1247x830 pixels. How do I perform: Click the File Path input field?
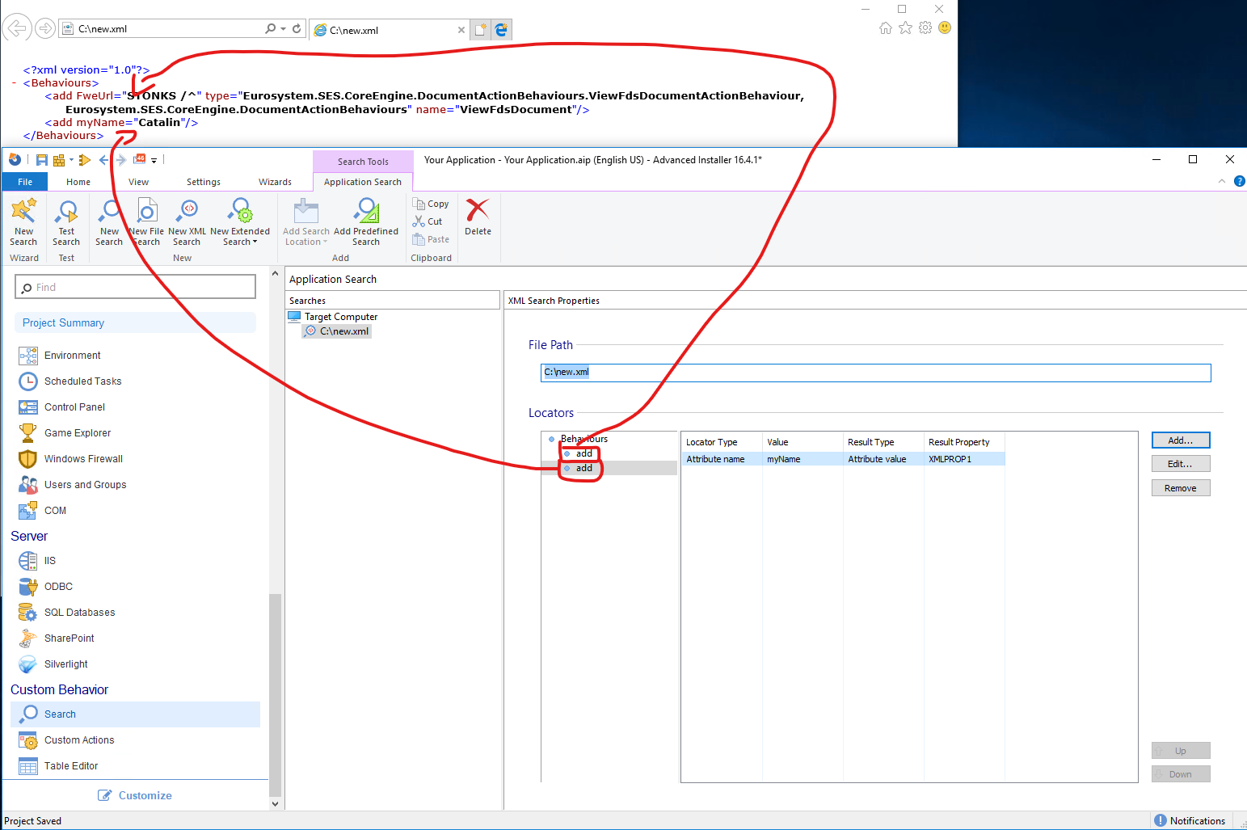(x=875, y=373)
